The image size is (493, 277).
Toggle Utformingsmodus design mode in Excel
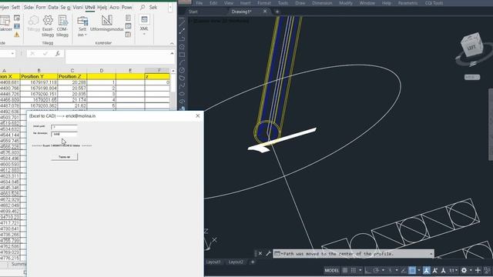coord(107,24)
